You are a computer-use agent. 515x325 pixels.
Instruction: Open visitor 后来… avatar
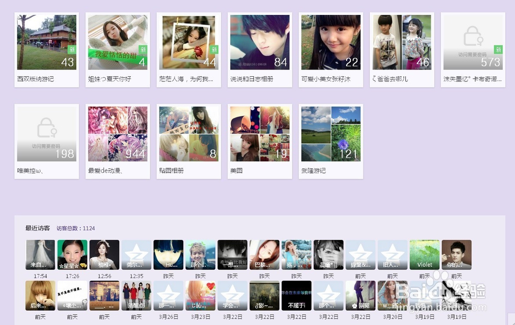(40, 296)
